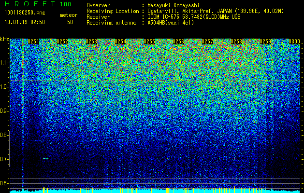This screenshot has height=193, width=304.
Task: Click the timestamp 10.01.19 02:50
Action: (25, 22)
